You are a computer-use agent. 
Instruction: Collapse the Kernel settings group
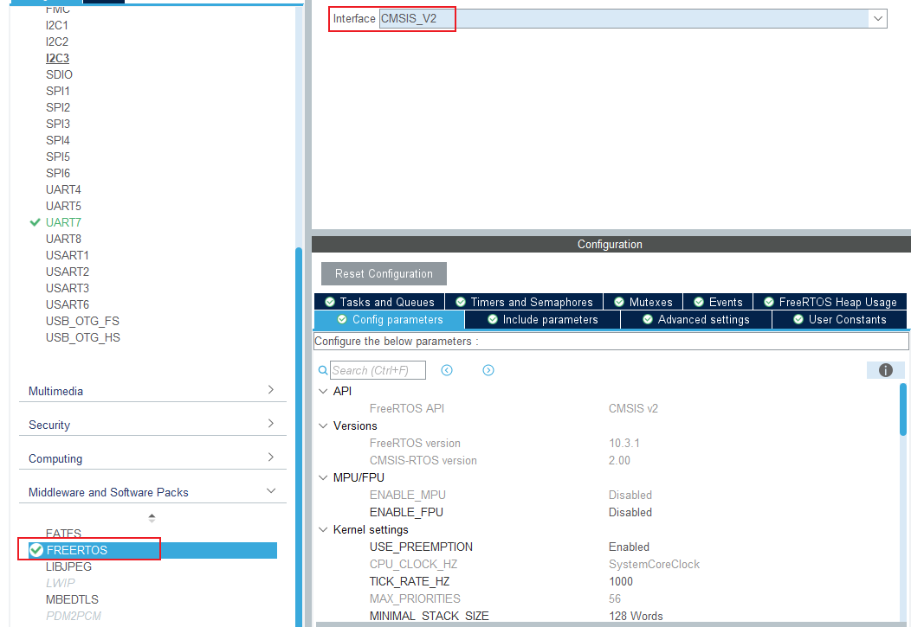point(323,529)
